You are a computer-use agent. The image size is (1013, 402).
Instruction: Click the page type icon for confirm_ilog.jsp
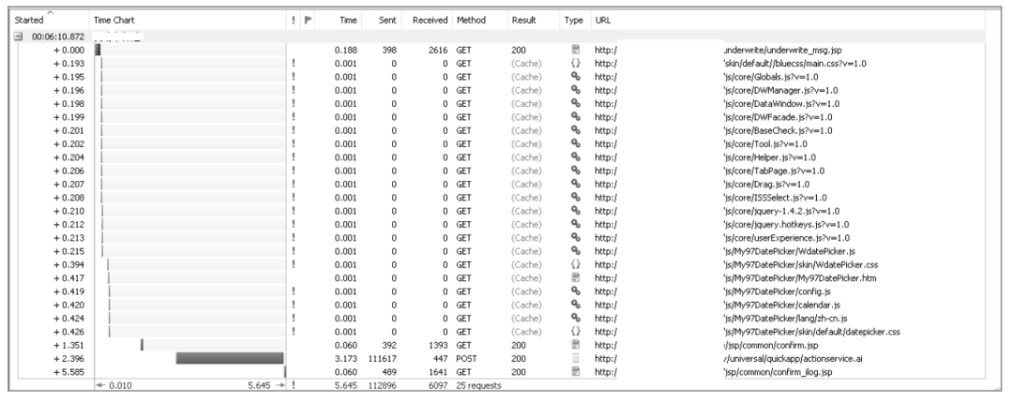pos(576,372)
